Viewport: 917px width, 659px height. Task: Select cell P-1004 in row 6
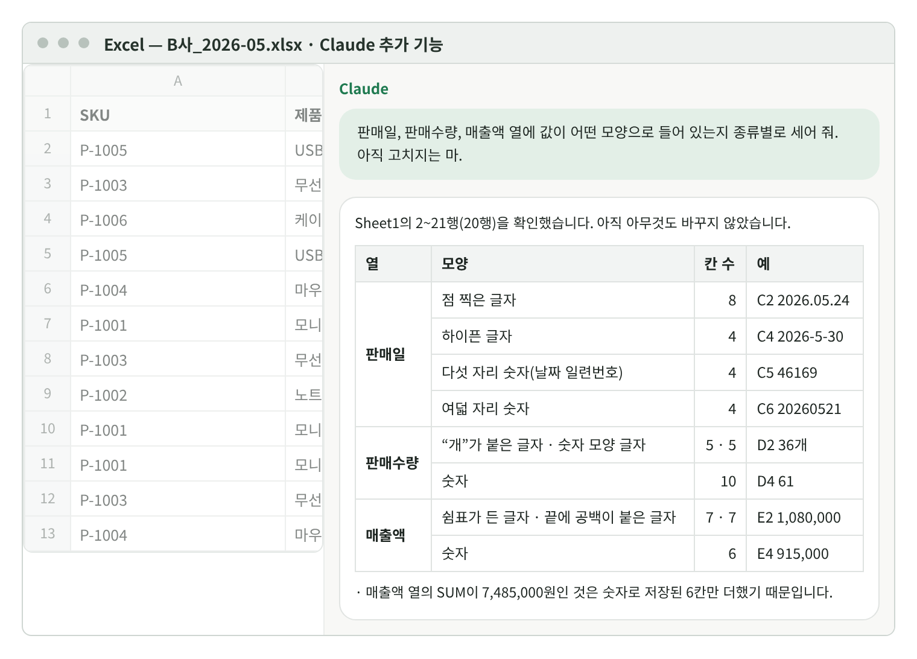[177, 289]
